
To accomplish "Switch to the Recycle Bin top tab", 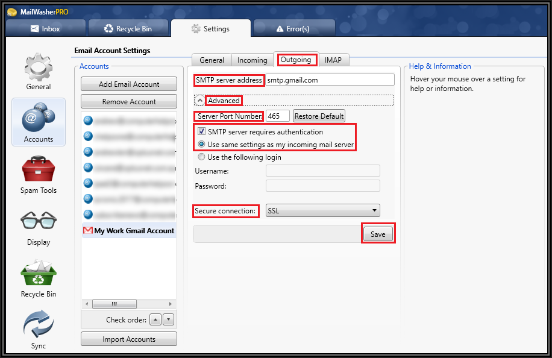I will pyautogui.click(x=128, y=28).
